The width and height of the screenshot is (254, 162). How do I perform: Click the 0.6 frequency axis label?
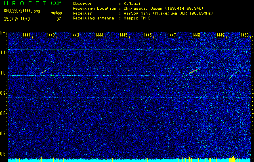click(x=3, y=154)
